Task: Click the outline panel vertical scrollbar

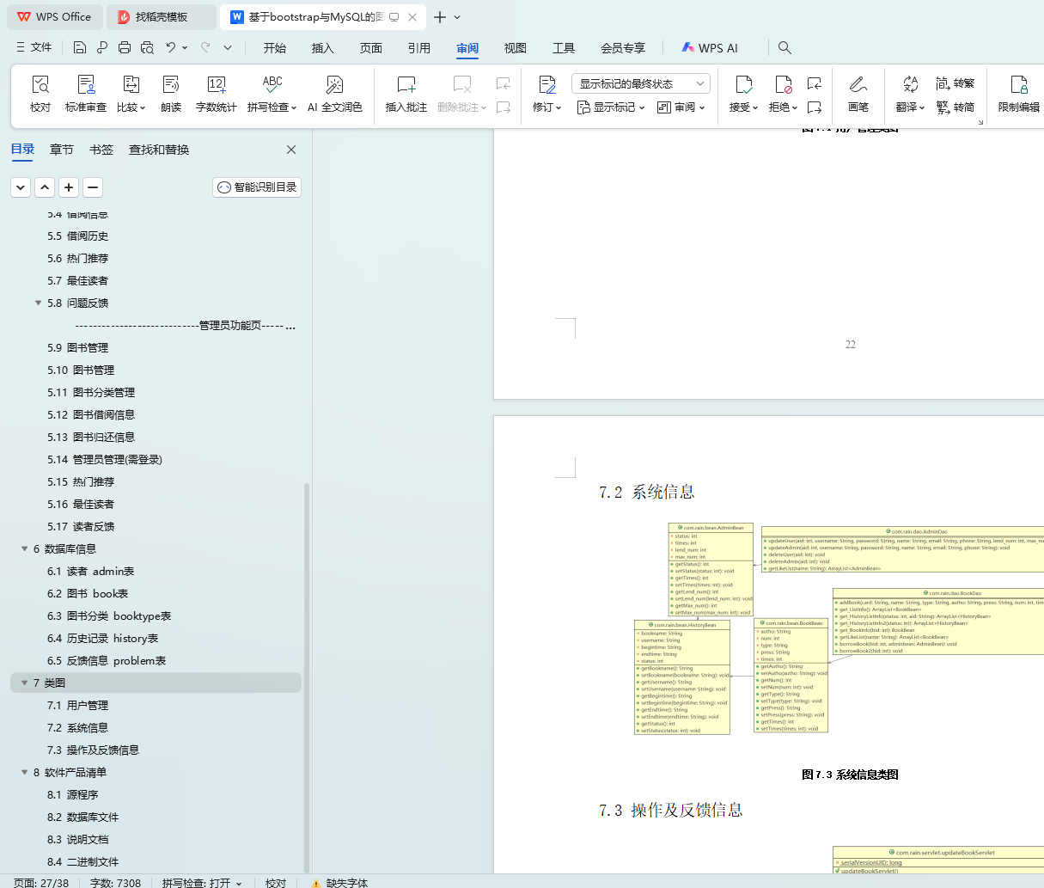Action: tap(307, 677)
